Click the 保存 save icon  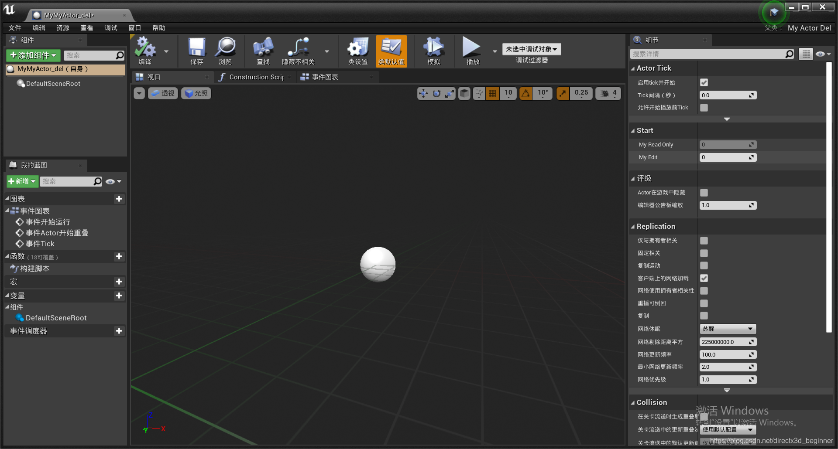196,51
